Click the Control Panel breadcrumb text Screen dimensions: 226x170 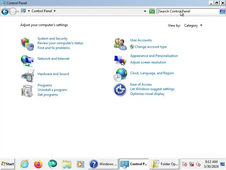click(x=42, y=11)
